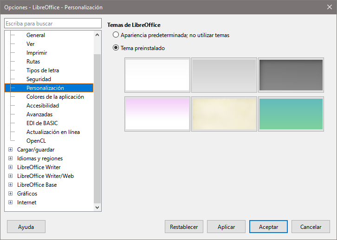Open Actualización en línea page
This screenshot has width=337, height=240.
coord(53,132)
